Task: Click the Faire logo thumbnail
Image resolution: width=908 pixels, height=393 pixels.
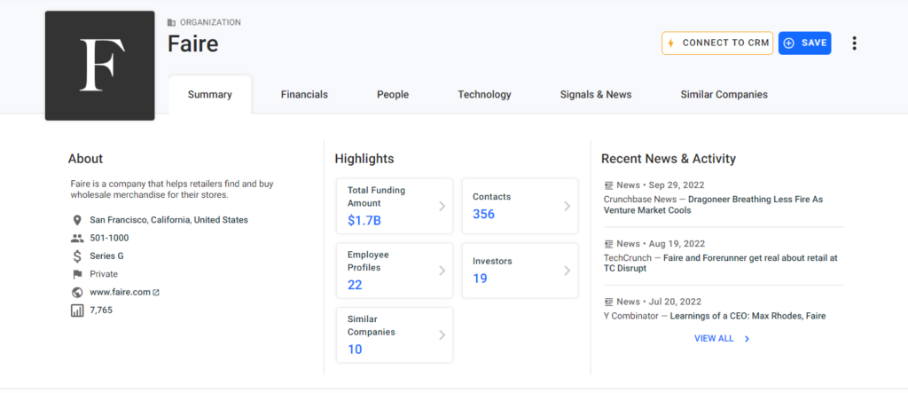Action: (x=99, y=66)
